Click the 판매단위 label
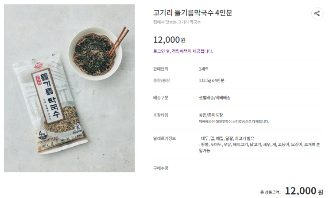 pos(160,69)
